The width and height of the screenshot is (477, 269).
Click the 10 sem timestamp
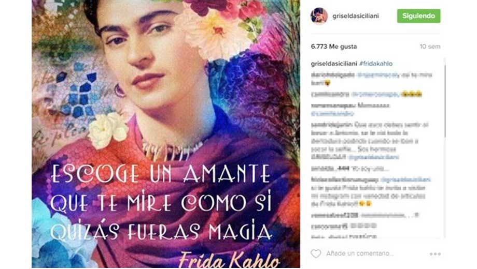[430, 47]
